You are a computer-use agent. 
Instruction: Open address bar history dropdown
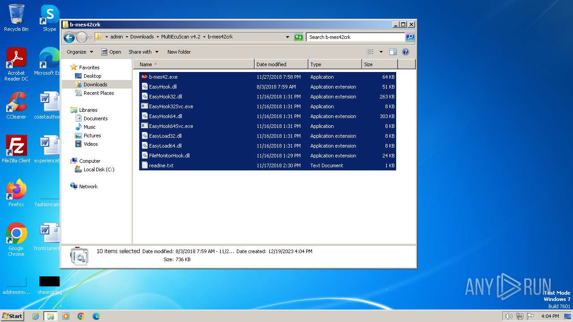[x=287, y=37]
